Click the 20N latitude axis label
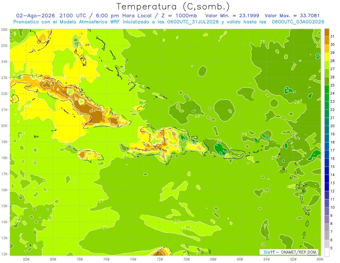340x263 pixels. click(4, 126)
